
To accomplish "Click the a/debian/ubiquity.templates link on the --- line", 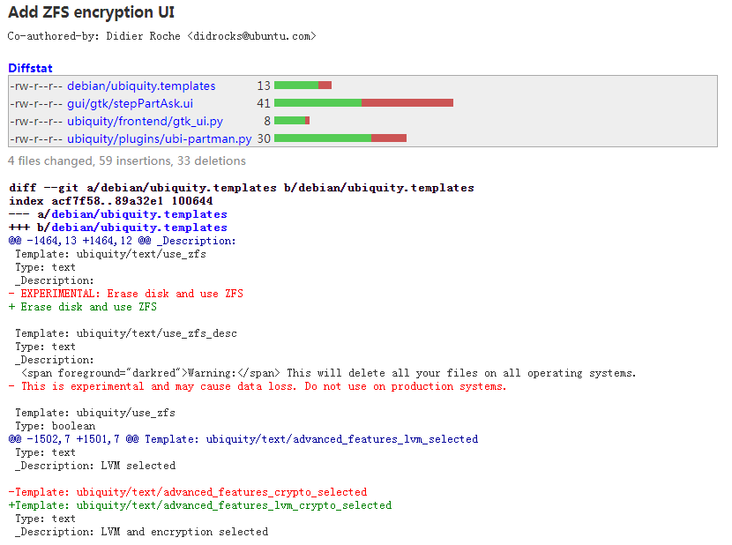I will [138, 214].
